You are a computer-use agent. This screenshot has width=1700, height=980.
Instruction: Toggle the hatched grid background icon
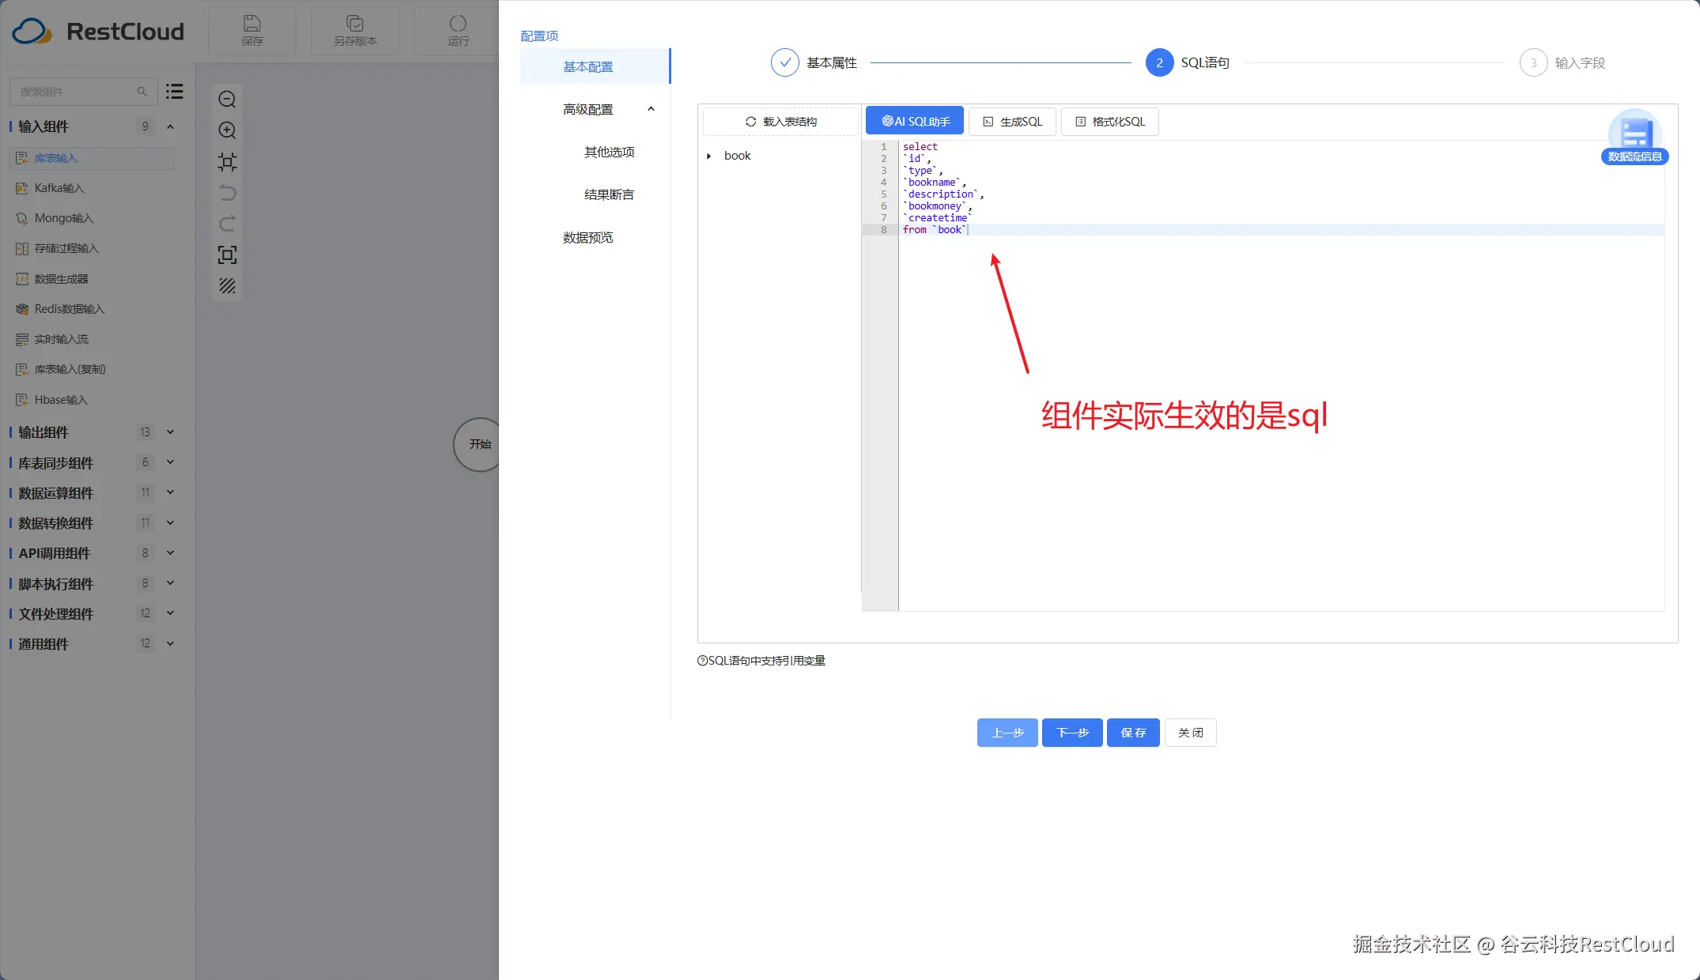click(227, 286)
